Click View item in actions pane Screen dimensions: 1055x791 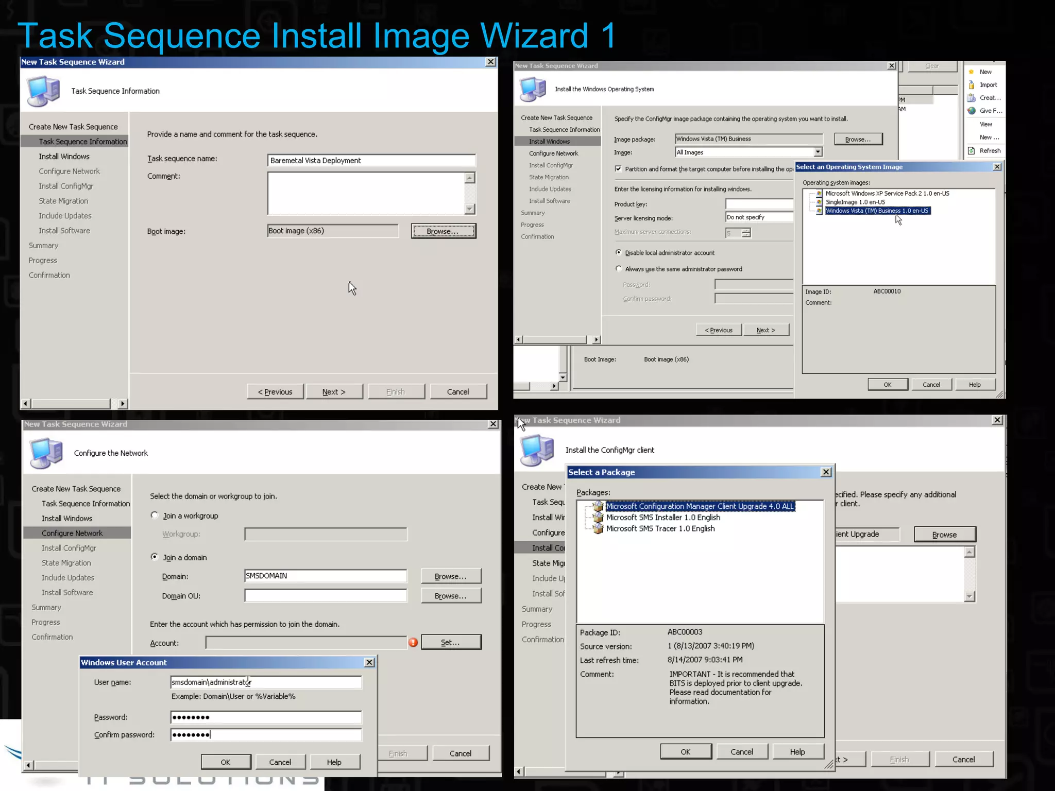[x=986, y=124]
